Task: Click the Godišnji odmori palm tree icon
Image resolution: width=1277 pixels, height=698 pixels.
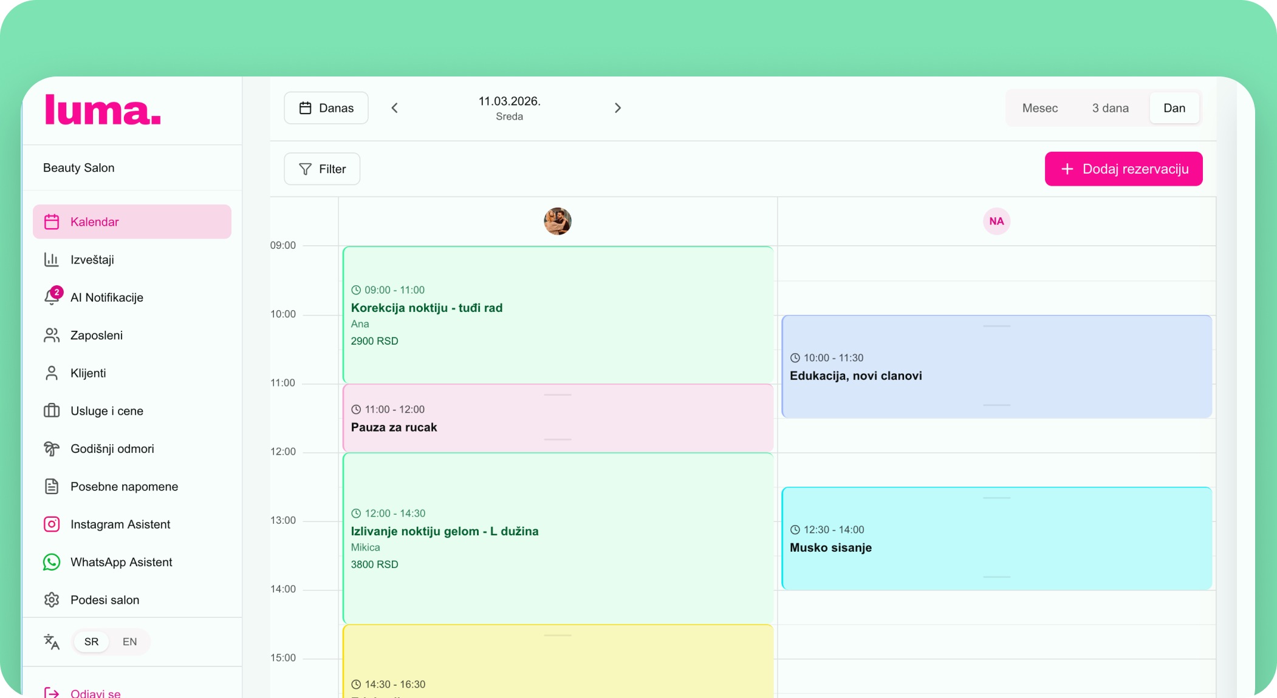Action: point(52,449)
